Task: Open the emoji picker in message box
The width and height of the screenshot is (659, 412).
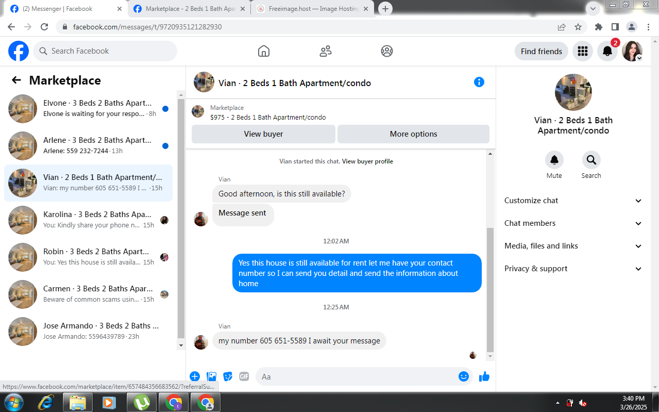Action: point(464,376)
